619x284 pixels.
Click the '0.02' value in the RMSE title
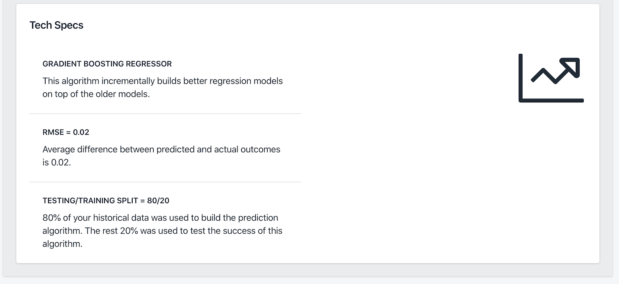point(81,132)
